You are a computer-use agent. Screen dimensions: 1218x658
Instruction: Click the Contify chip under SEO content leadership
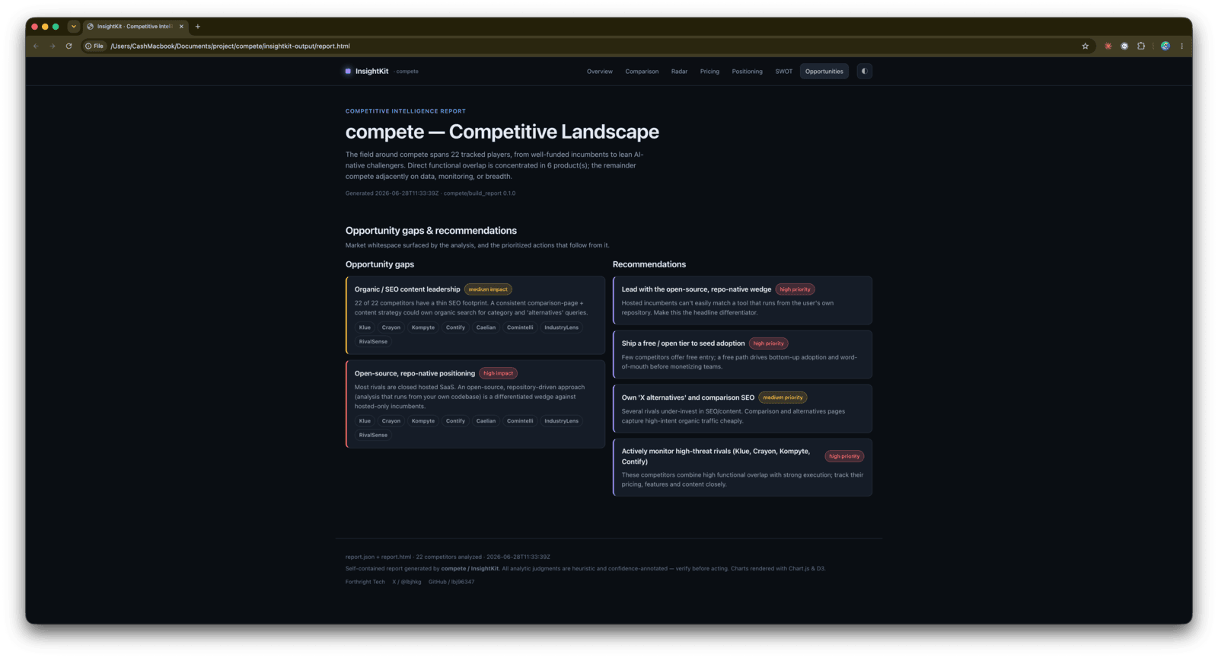click(455, 327)
